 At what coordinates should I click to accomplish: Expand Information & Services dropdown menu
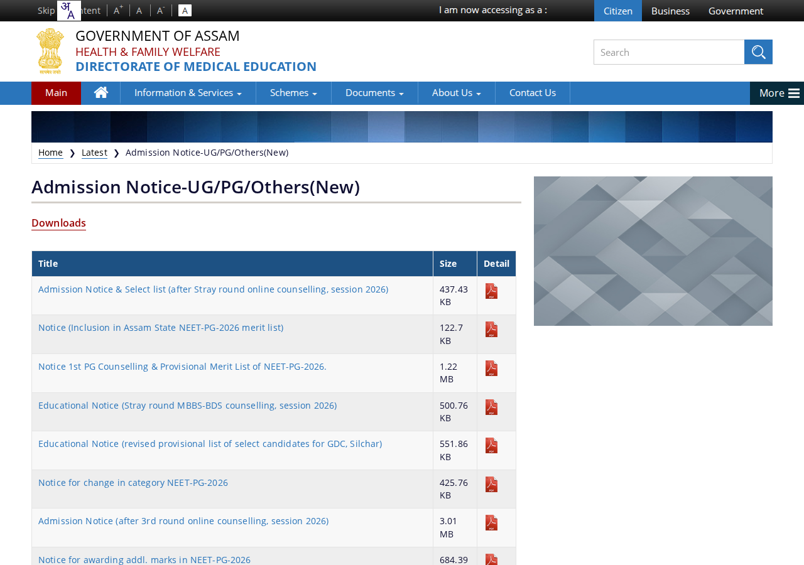click(188, 93)
